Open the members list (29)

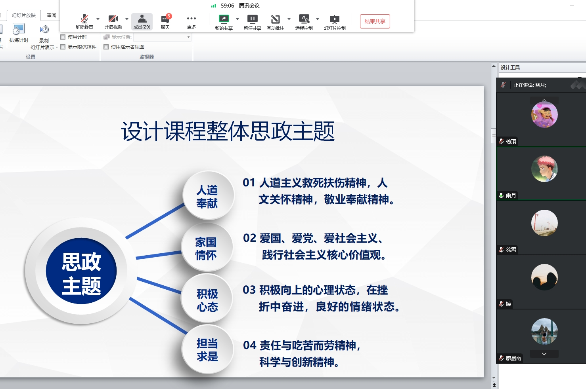[142, 21]
